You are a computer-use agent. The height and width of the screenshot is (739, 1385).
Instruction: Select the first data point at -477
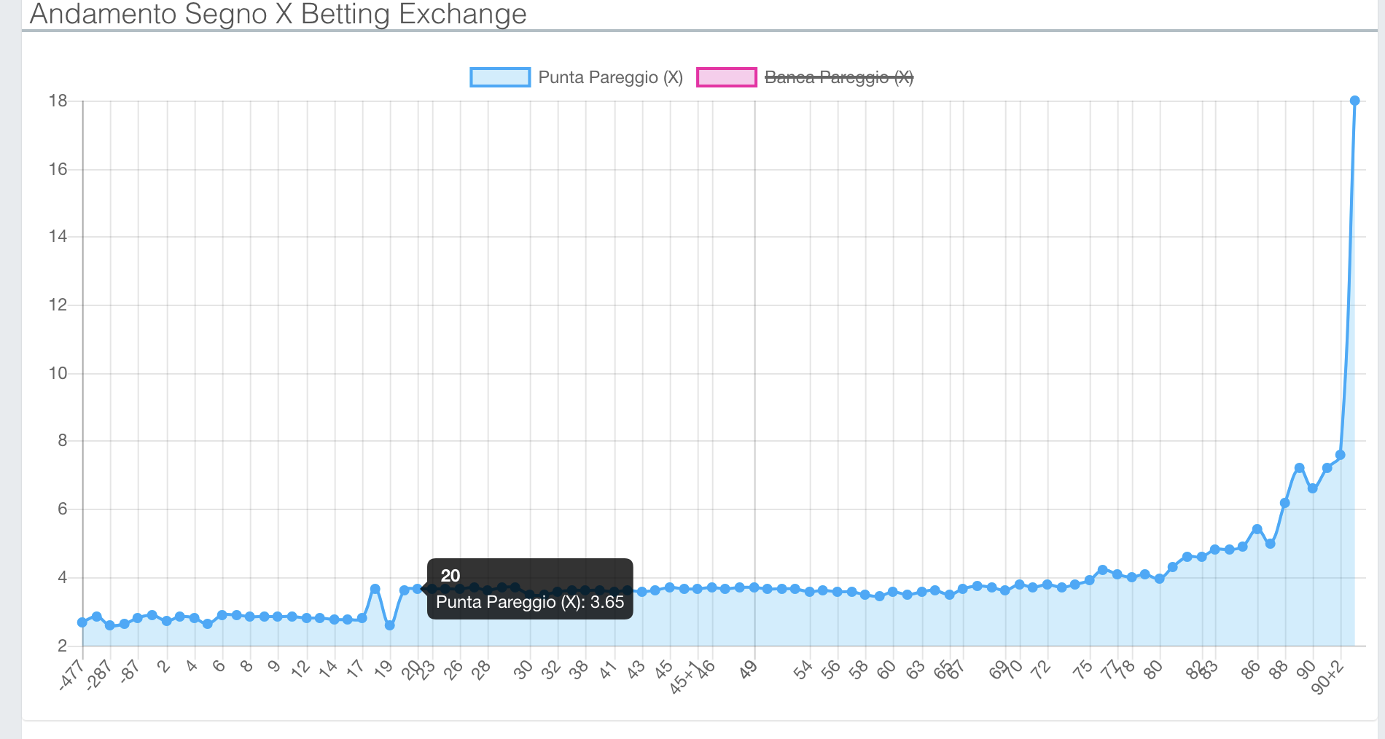tap(82, 622)
